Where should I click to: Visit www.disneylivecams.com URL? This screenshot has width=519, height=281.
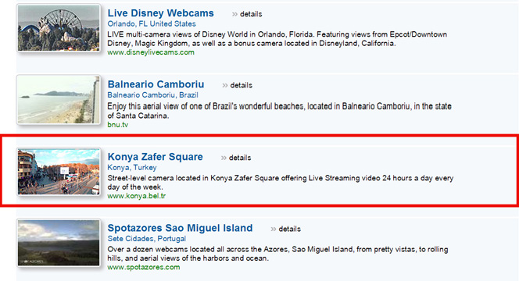[151, 52]
